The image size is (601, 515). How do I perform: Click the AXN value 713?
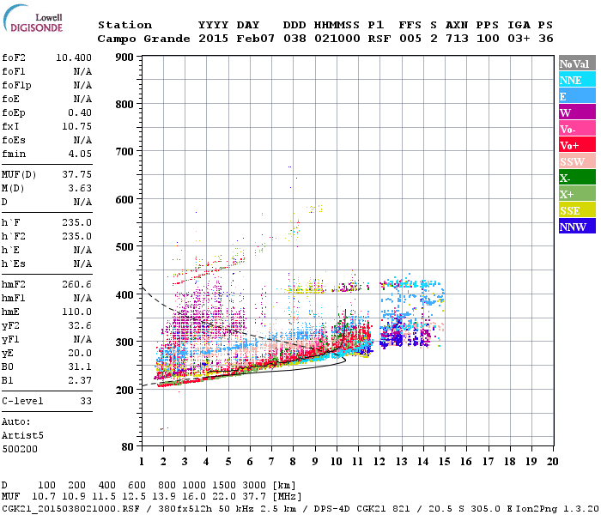(x=457, y=39)
